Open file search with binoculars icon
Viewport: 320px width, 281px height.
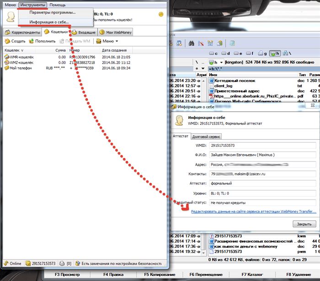point(191,43)
